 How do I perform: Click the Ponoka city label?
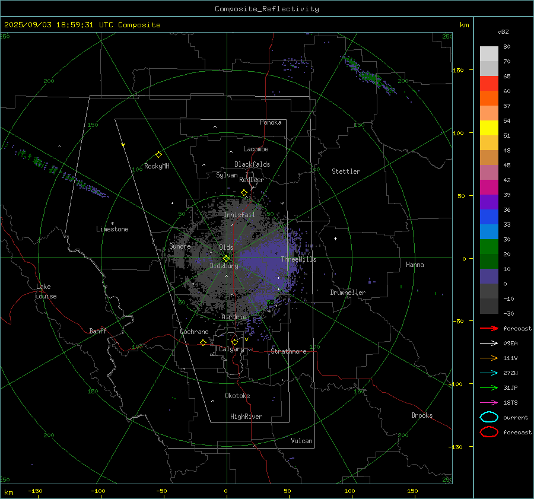[x=271, y=122]
